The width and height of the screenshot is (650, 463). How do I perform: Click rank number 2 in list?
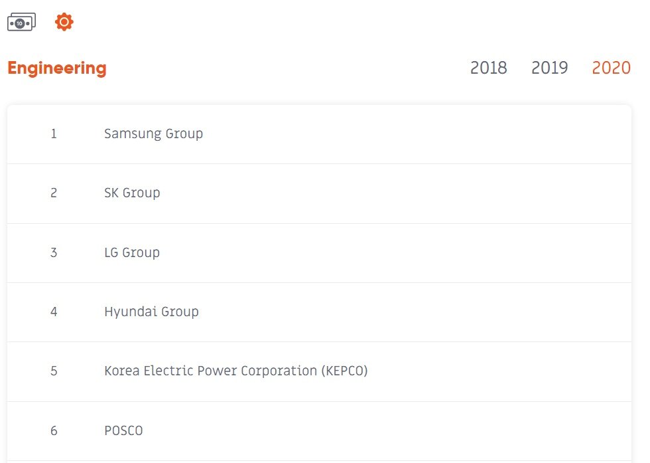click(54, 193)
